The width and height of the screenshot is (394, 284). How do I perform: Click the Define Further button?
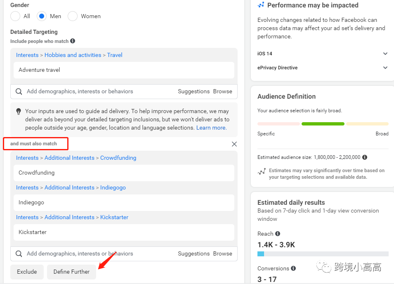(x=71, y=272)
